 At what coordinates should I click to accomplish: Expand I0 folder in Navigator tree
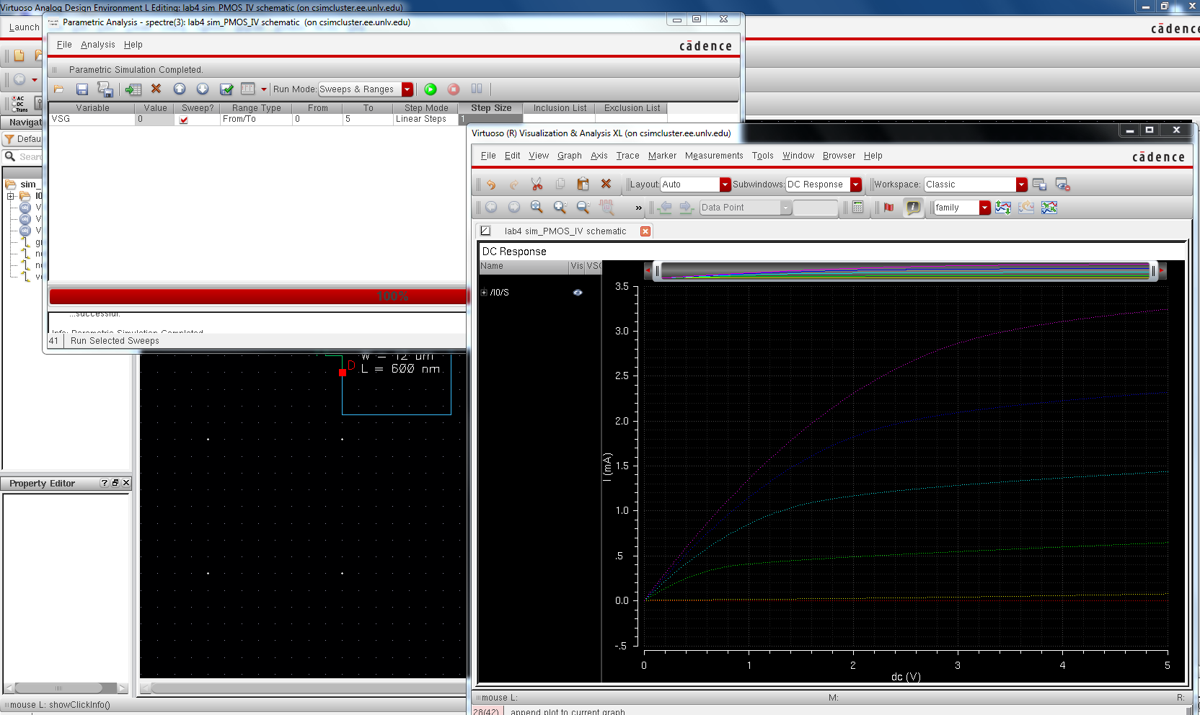[x=11, y=196]
